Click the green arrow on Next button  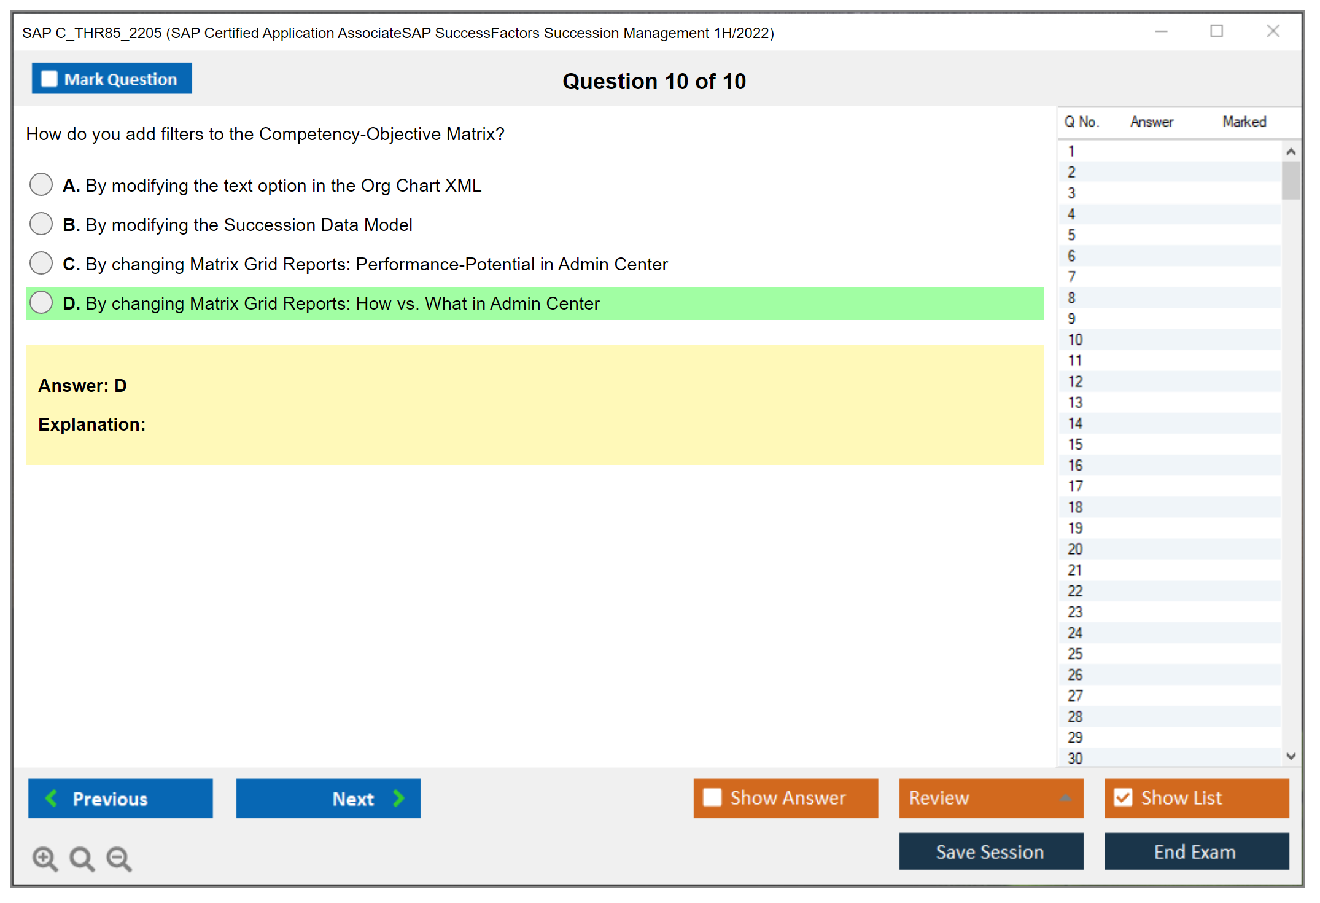(398, 798)
